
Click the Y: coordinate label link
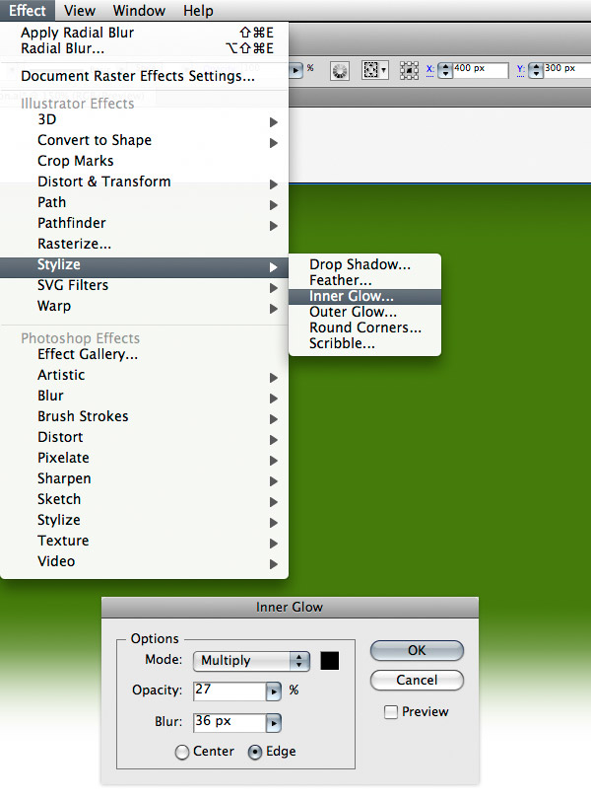[521, 69]
